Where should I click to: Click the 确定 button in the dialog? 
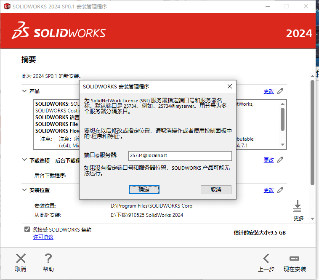144,189
